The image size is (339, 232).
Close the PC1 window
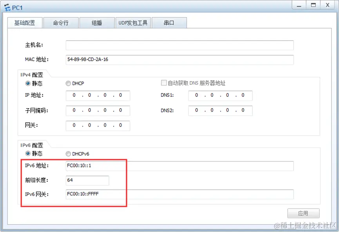328,5
